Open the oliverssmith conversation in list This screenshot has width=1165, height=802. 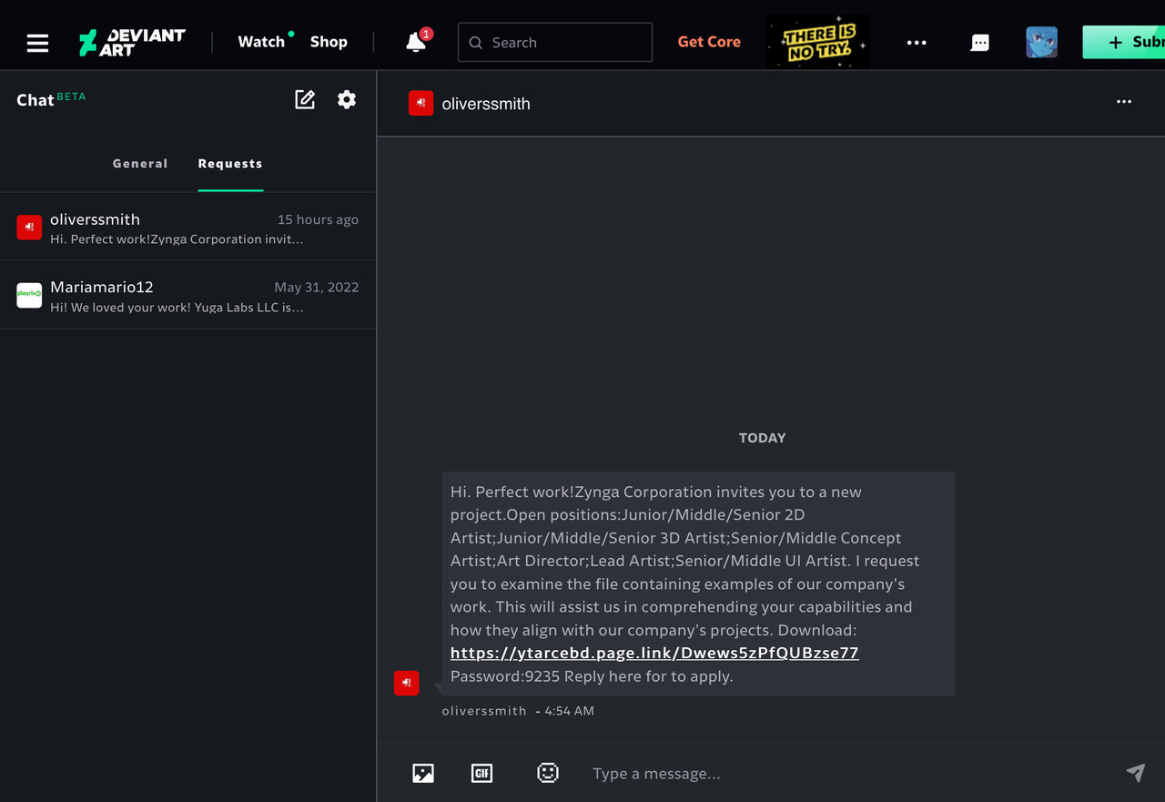(187, 227)
